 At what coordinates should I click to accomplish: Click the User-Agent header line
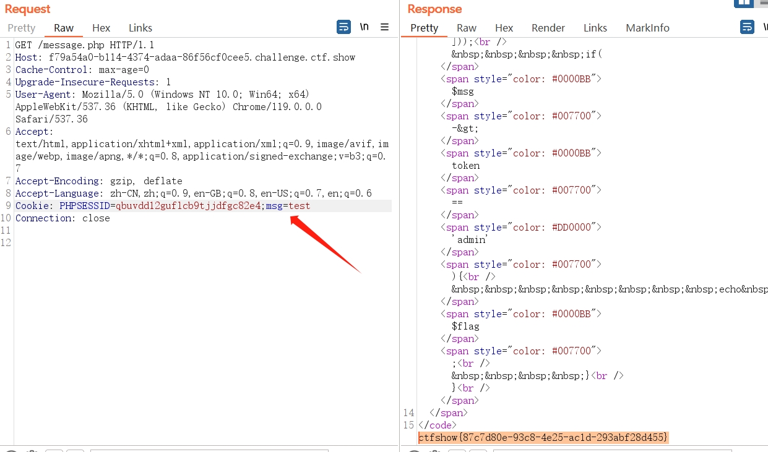[162, 95]
